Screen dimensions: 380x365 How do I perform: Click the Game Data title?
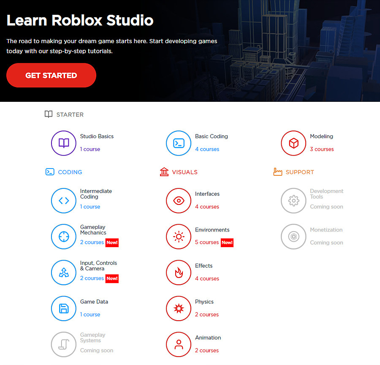click(x=94, y=302)
